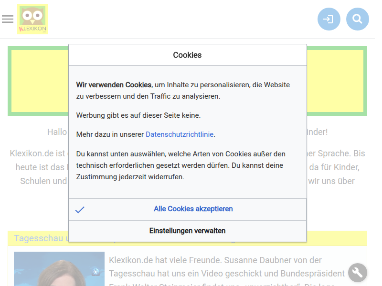Click the Klexikon owl logo
382x286 pixels.
pos(32,19)
